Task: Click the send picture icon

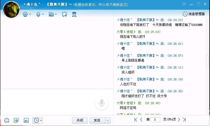Action: click(x=26, y=120)
